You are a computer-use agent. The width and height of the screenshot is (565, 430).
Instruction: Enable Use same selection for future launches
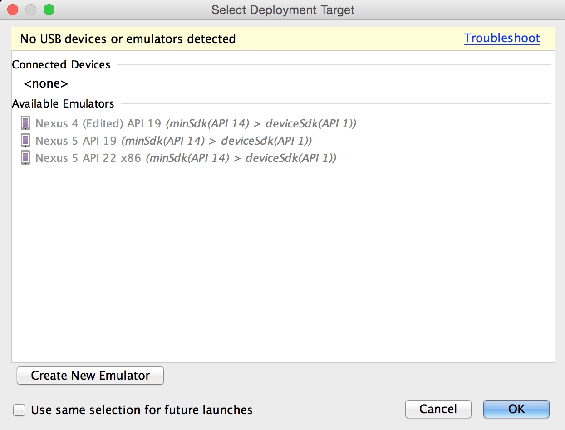(x=19, y=410)
